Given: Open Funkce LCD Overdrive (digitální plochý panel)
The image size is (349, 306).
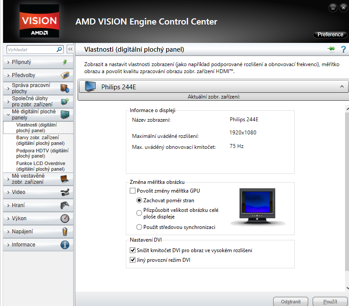Looking at the screenshot, I should pyautogui.click(x=41, y=166).
